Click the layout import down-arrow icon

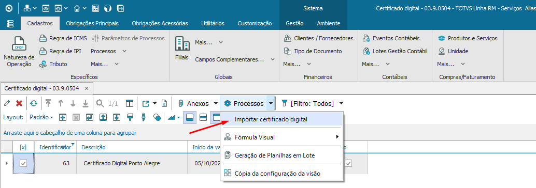[117, 117]
